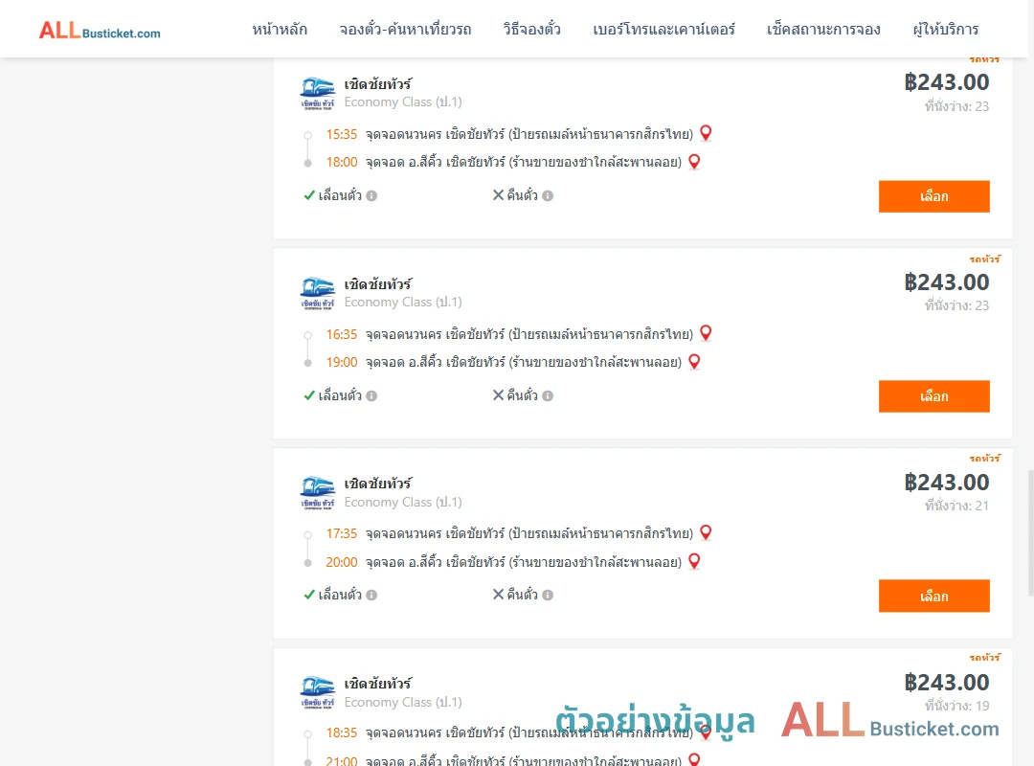
Task: Click the 16:35 departure time text
Action: pyautogui.click(x=342, y=334)
